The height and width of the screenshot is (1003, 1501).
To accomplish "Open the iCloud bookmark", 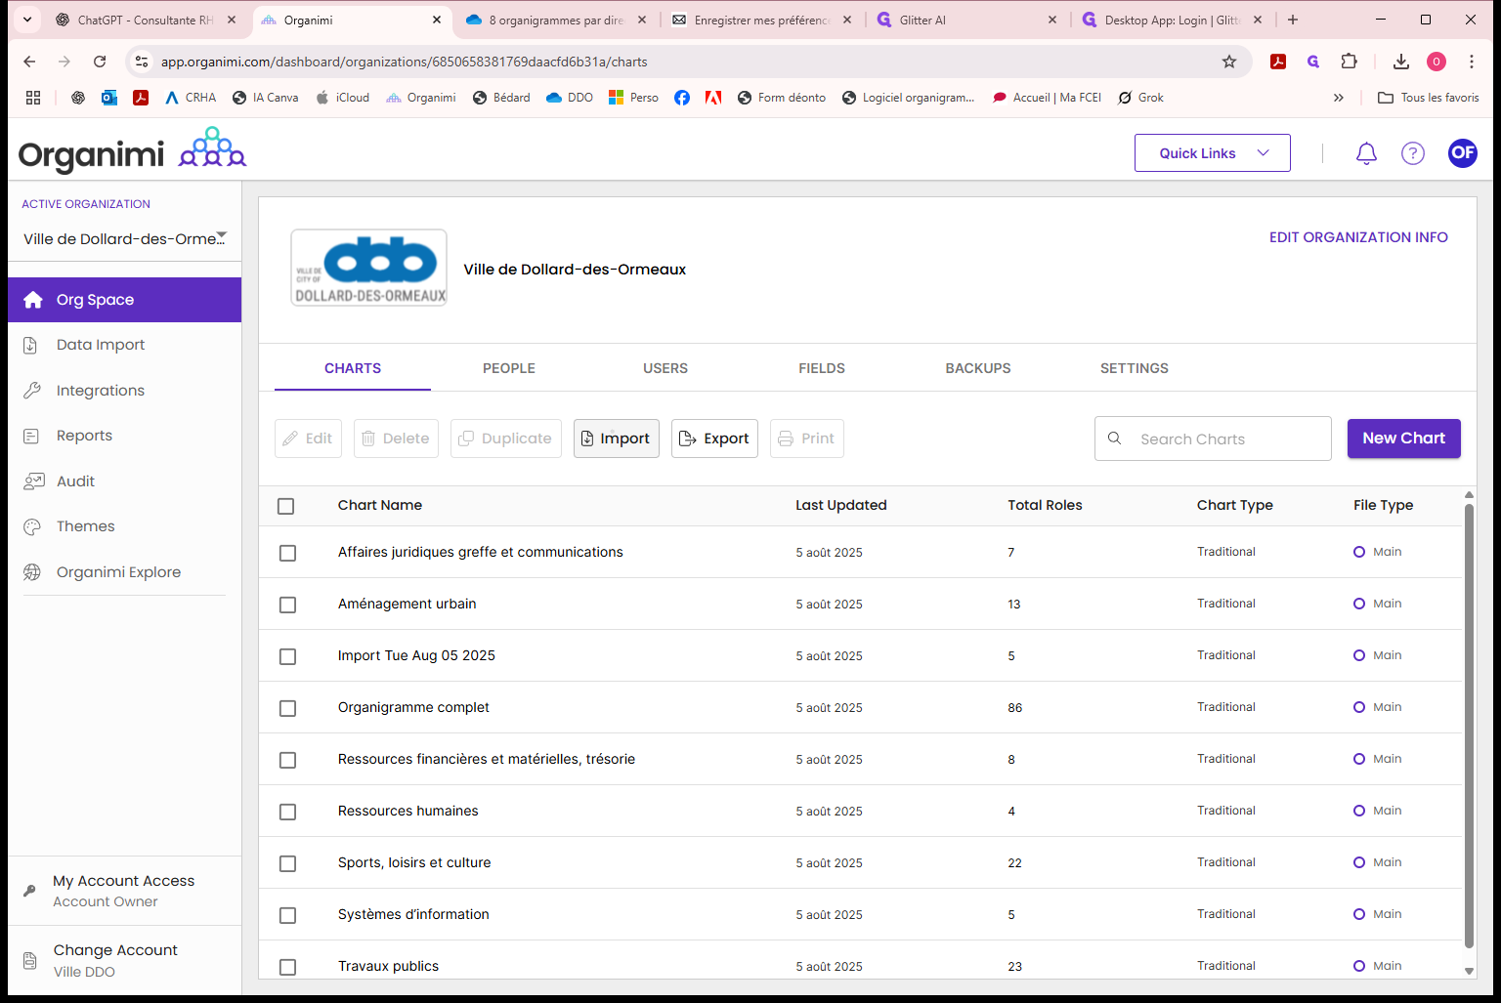I will pos(342,98).
